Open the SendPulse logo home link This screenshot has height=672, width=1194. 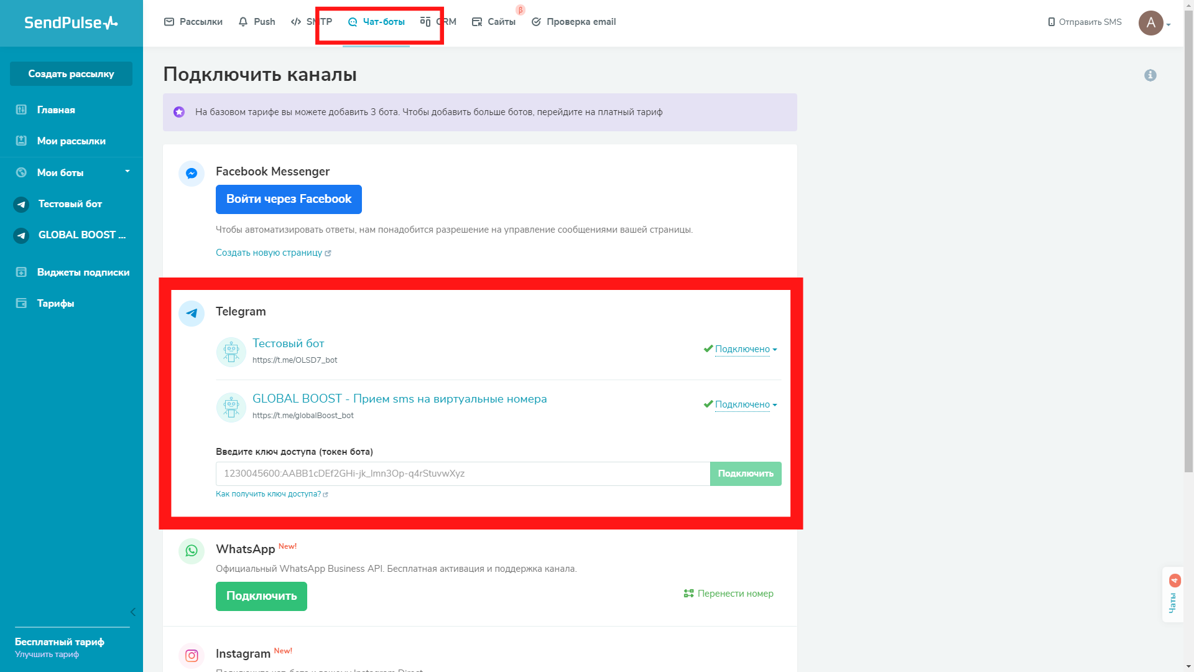coord(71,23)
